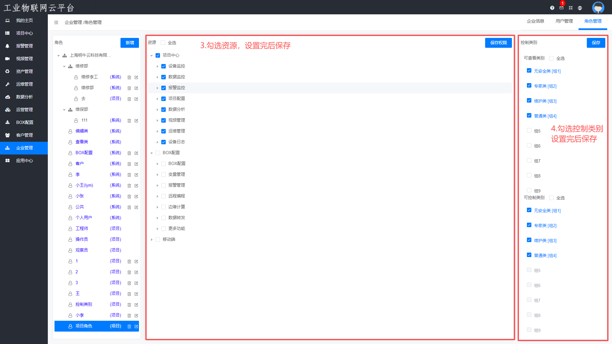Image resolution: width=612 pixels, height=344 pixels.
Task: Uncheck the 报警监控 resource checkbox
Action: click(164, 88)
